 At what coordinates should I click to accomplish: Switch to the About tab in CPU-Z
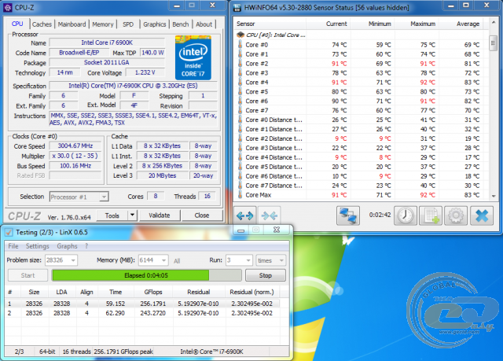[x=204, y=24]
